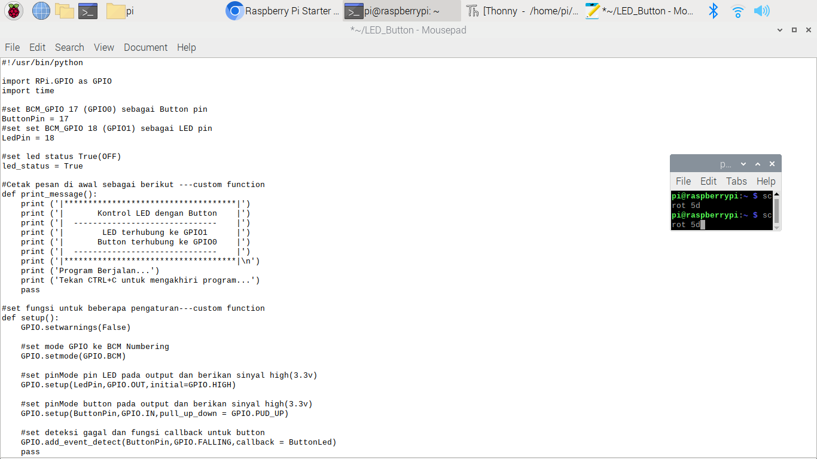Open the small terminal's Edit menu
Screen dimensions: 817x459
point(708,181)
